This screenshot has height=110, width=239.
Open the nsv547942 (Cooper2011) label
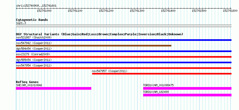click(x=34, y=43)
